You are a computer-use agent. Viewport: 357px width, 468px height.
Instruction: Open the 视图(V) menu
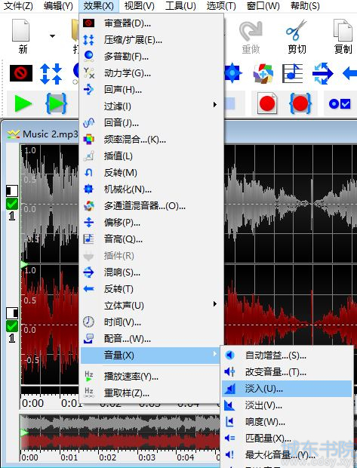[x=140, y=6]
